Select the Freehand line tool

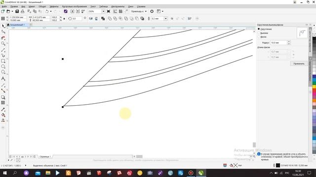point(3,50)
